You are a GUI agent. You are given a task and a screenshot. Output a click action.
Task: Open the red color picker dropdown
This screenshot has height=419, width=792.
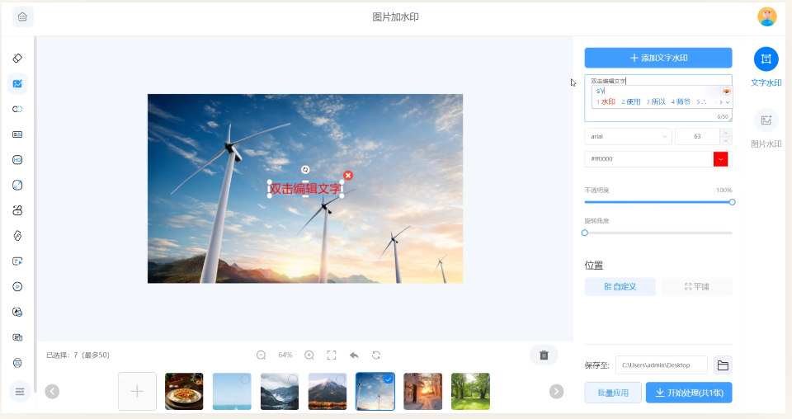(x=721, y=159)
